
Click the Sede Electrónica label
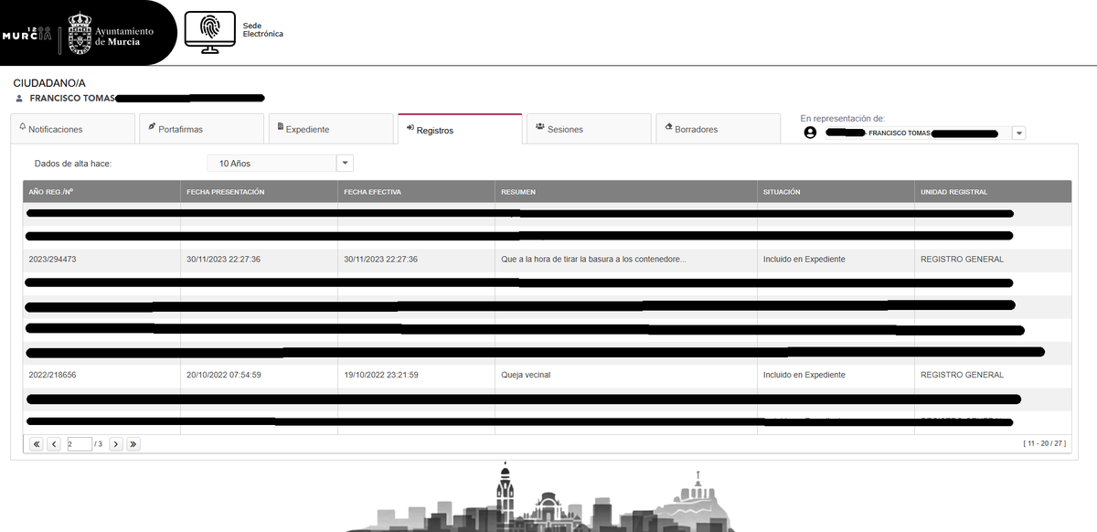point(262,30)
